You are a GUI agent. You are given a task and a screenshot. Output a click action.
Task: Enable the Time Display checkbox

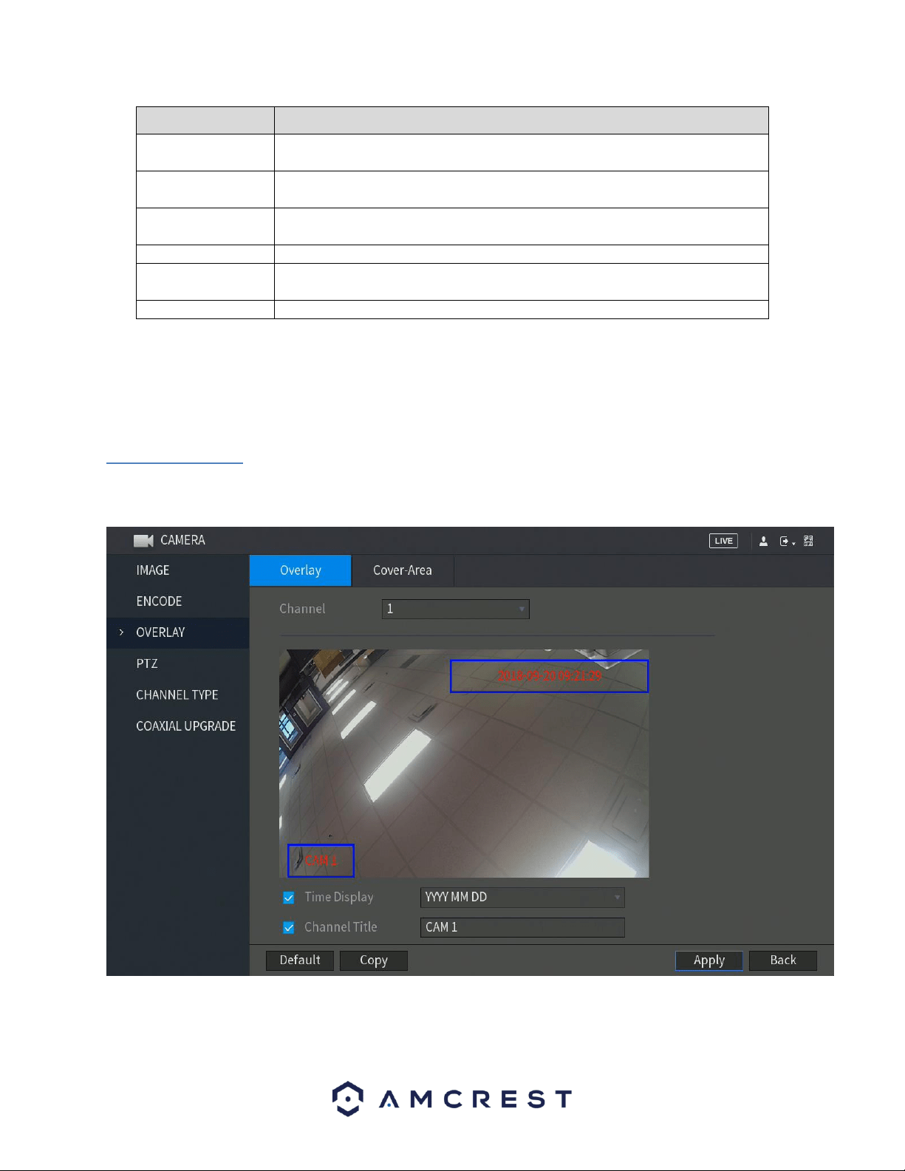click(289, 898)
